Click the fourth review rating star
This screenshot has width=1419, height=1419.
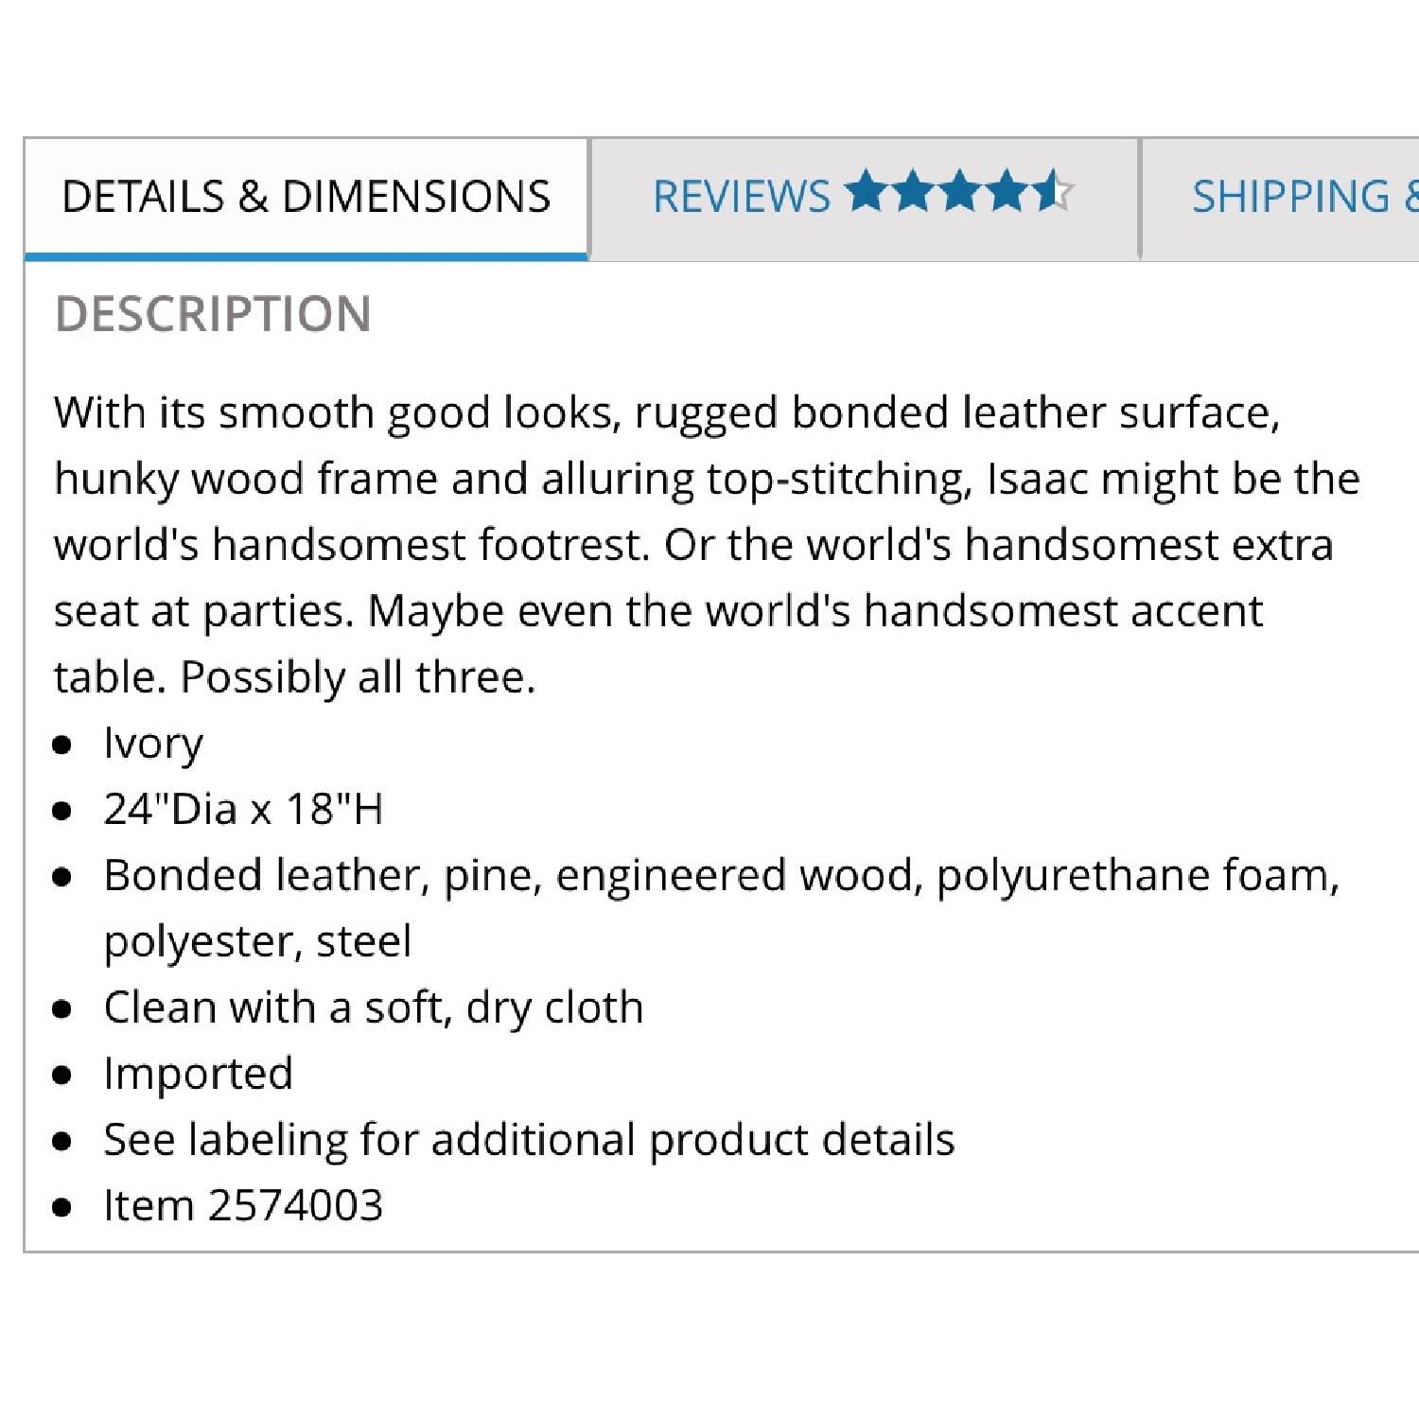[1008, 191]
